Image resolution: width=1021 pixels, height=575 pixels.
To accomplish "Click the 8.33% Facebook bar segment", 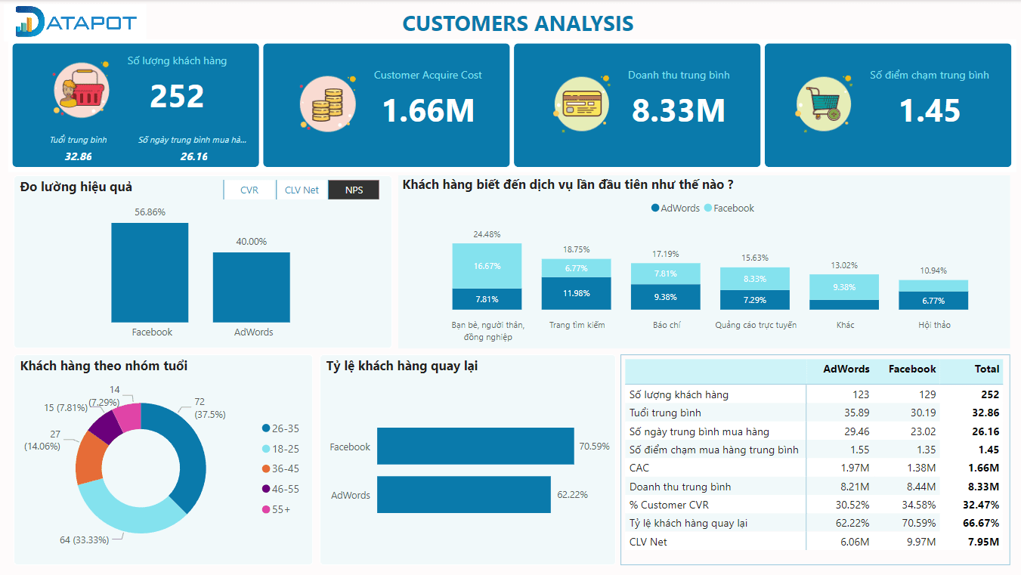I will point(755,279).
